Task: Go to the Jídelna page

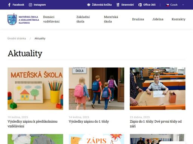Action: tap(158, 19)
